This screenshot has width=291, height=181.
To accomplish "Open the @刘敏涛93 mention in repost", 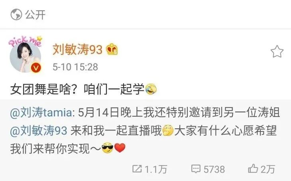I will click(x=39, y=131).
